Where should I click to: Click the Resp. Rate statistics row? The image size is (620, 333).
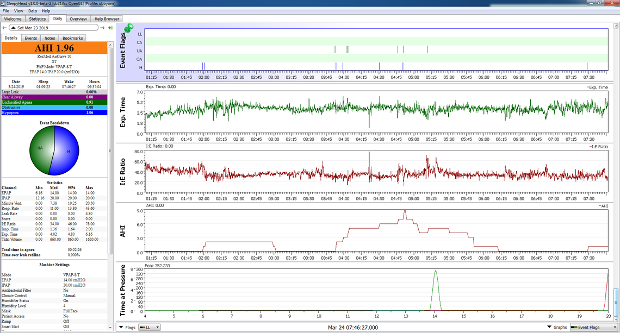54,208
